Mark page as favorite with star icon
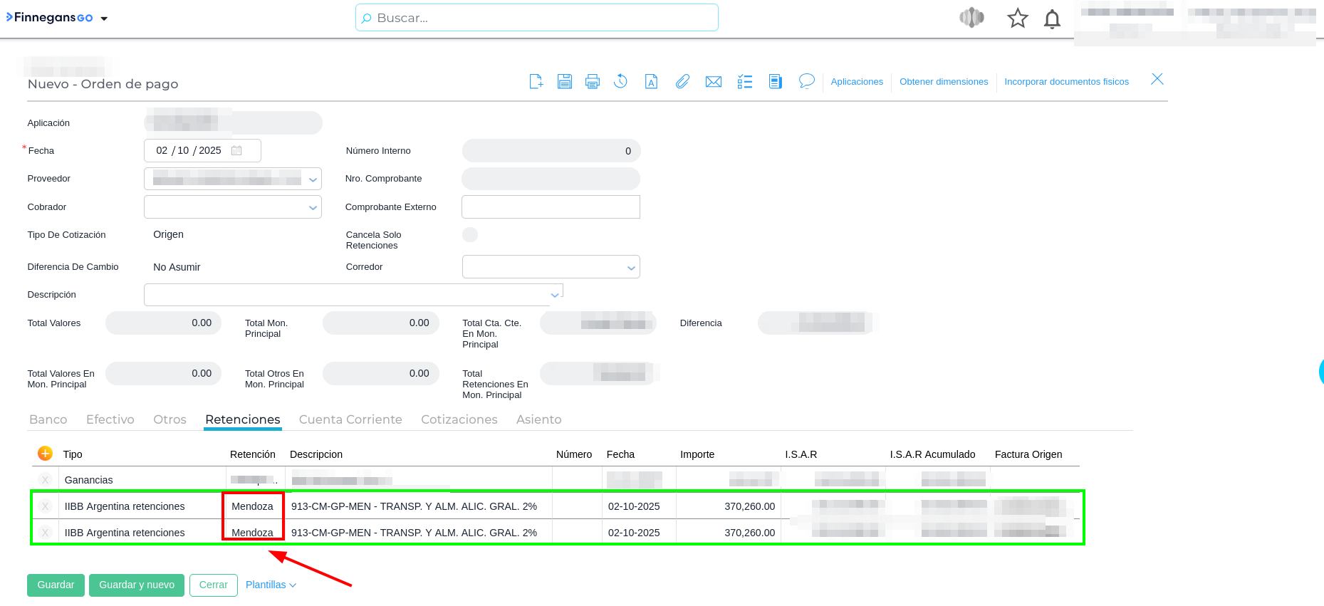This screenshot has width=1324, height=606. coord(1018,19)
